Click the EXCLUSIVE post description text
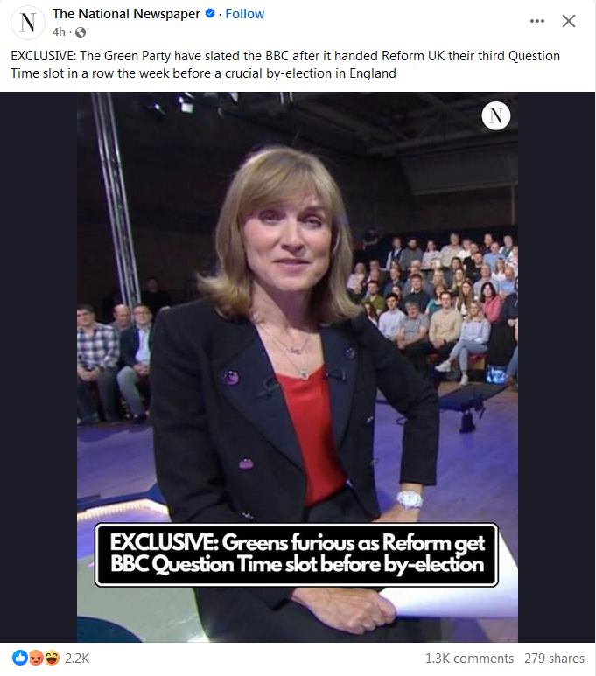 (285, 65)
